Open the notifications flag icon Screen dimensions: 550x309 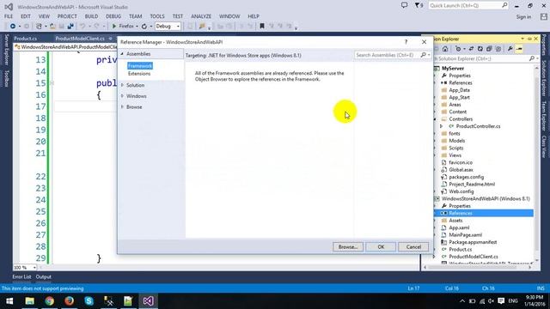[x=419, y=5]
